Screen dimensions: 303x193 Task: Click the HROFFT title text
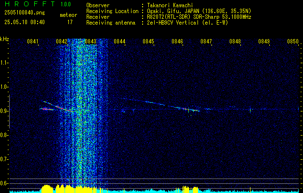coord(30,4)
